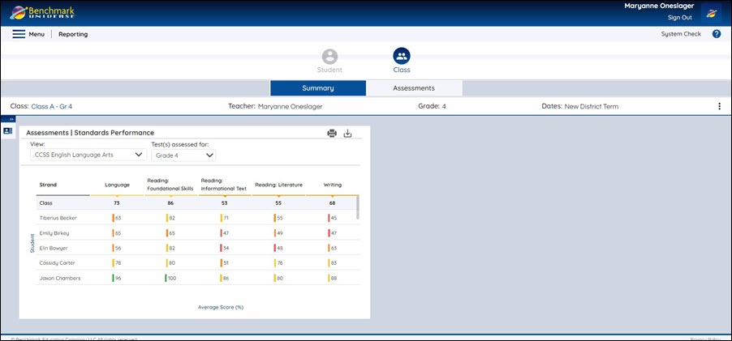Open the hamburger Menu icon
The image size is (732, 341).
[x=19, y=34]
